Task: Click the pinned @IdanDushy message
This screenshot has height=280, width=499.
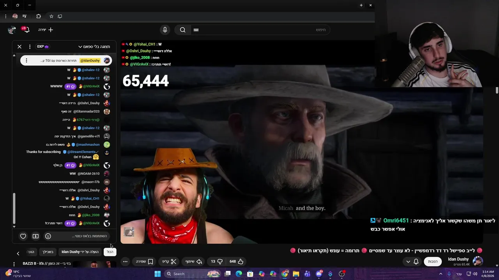Action: click(66, 61)
